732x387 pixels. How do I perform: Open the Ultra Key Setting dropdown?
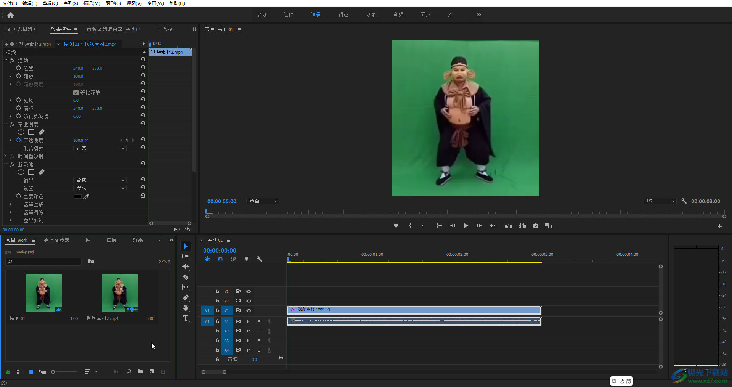point(100,188)
